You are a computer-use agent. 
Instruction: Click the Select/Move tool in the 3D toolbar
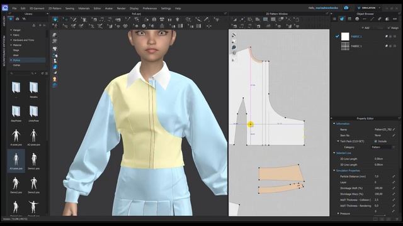[66, 19]
